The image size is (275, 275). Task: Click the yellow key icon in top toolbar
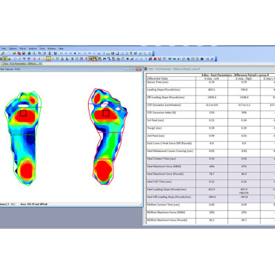3,53
